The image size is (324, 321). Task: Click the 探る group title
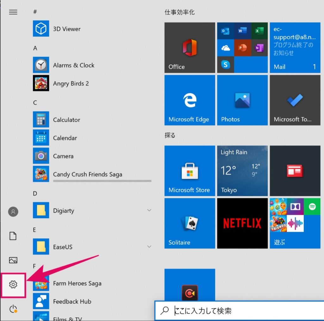(170, 135)
